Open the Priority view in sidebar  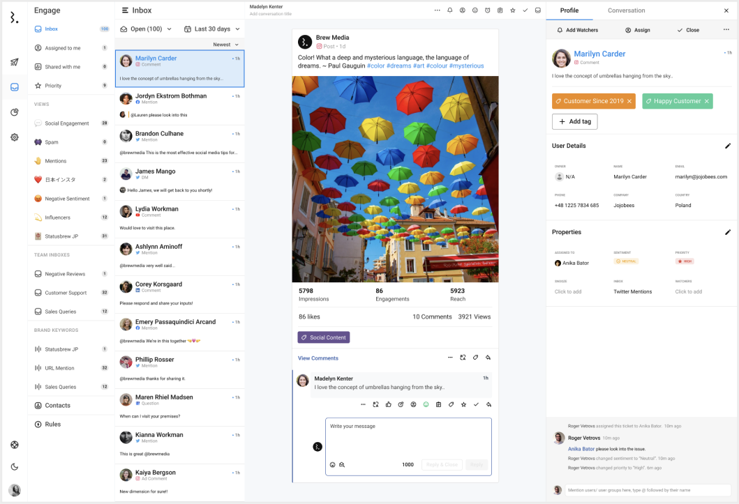70,86
